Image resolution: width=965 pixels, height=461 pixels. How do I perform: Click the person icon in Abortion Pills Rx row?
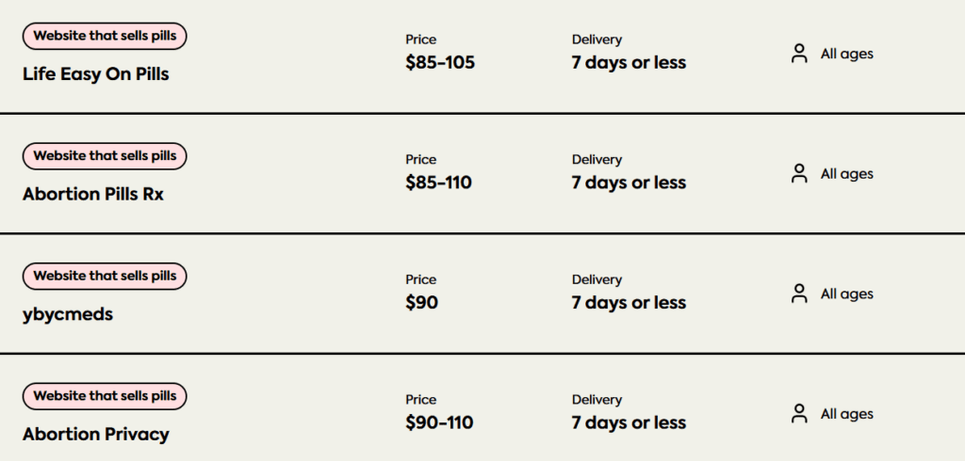click(799, 173)
